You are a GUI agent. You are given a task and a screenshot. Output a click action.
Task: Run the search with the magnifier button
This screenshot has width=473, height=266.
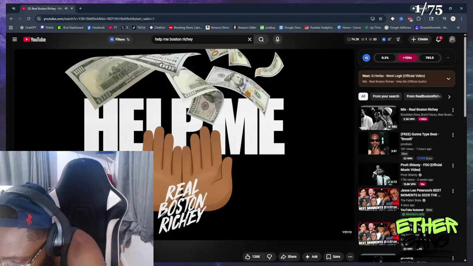tap(261, 39)
